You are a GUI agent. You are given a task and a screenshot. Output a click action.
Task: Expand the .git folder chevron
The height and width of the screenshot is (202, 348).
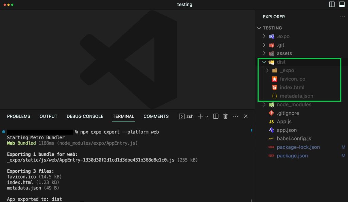pyautogui.click(x=264, y=45)
